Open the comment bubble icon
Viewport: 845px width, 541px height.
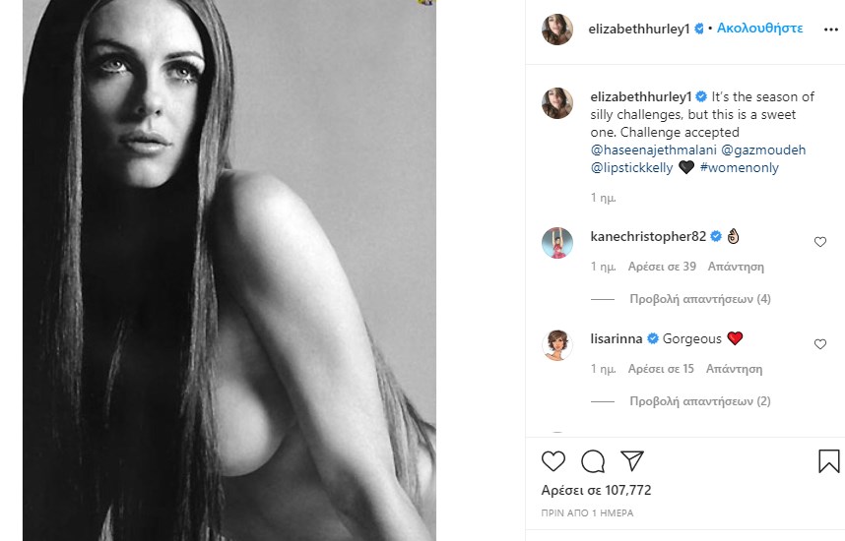click(x=593, y=461)
